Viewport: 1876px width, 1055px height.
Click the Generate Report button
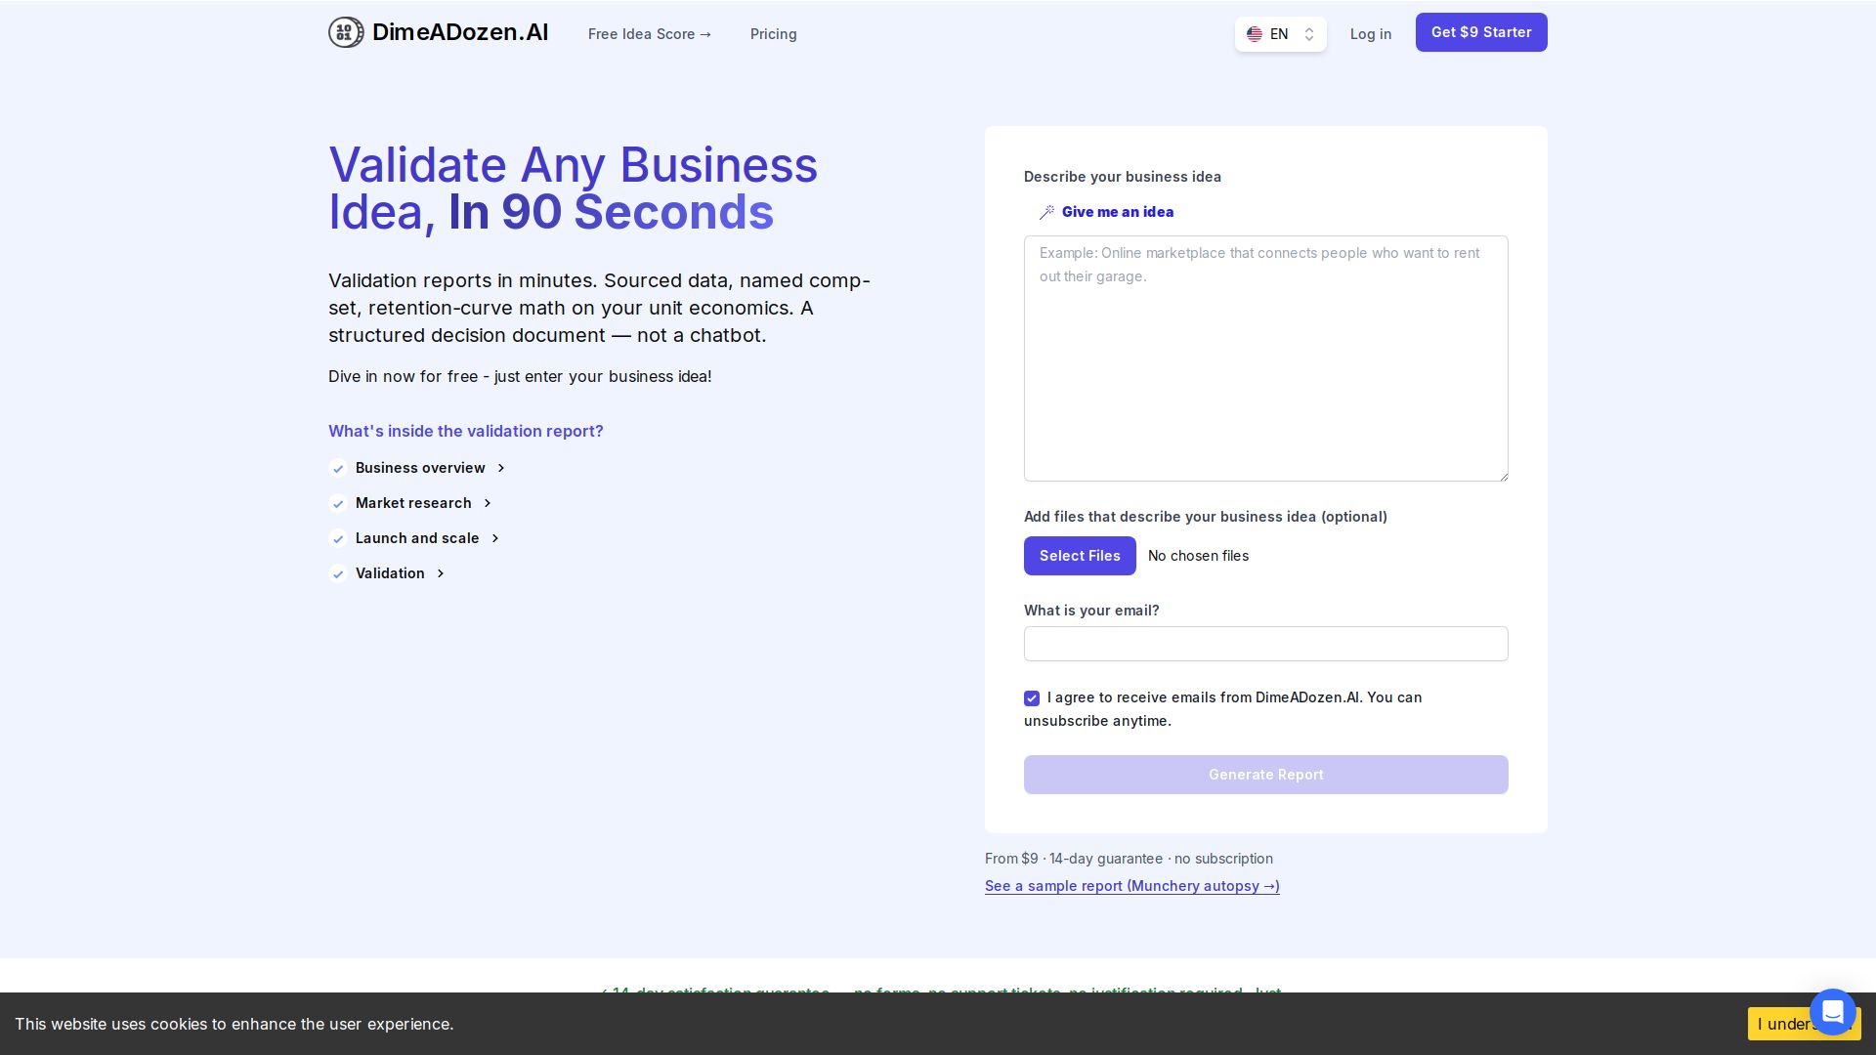tap(1266, 775)
